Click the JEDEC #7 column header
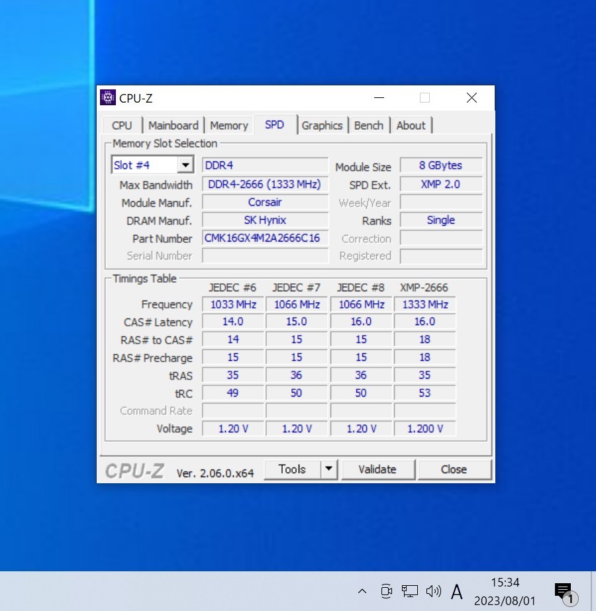 296,287
